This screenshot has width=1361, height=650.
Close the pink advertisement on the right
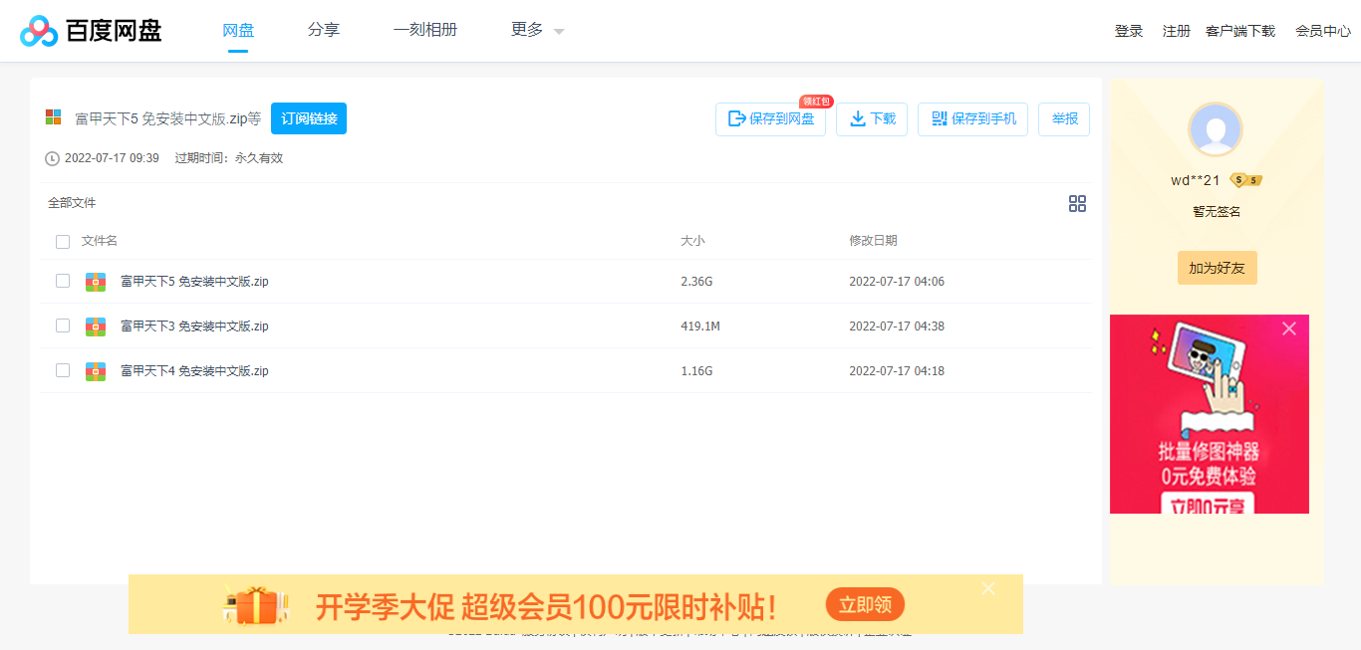[x=1289, y=327]
